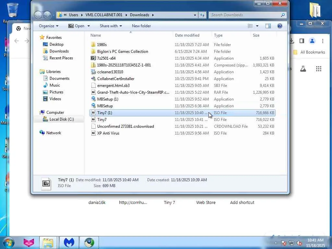Select Downloads under Favorites
The image size is (332, 249).
[59, 51]
